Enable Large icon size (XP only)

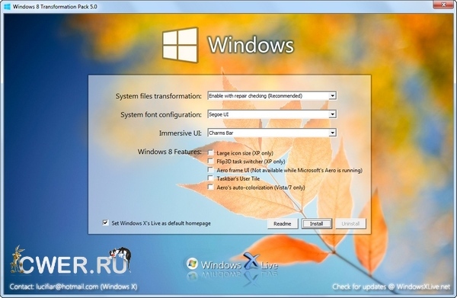pyautogui.click(x=210, y=152)
